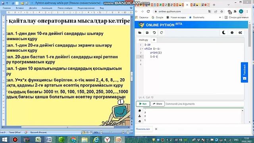Open file via folder icon in Online Python
Screen dimensions: 254x143
(140, 33)
